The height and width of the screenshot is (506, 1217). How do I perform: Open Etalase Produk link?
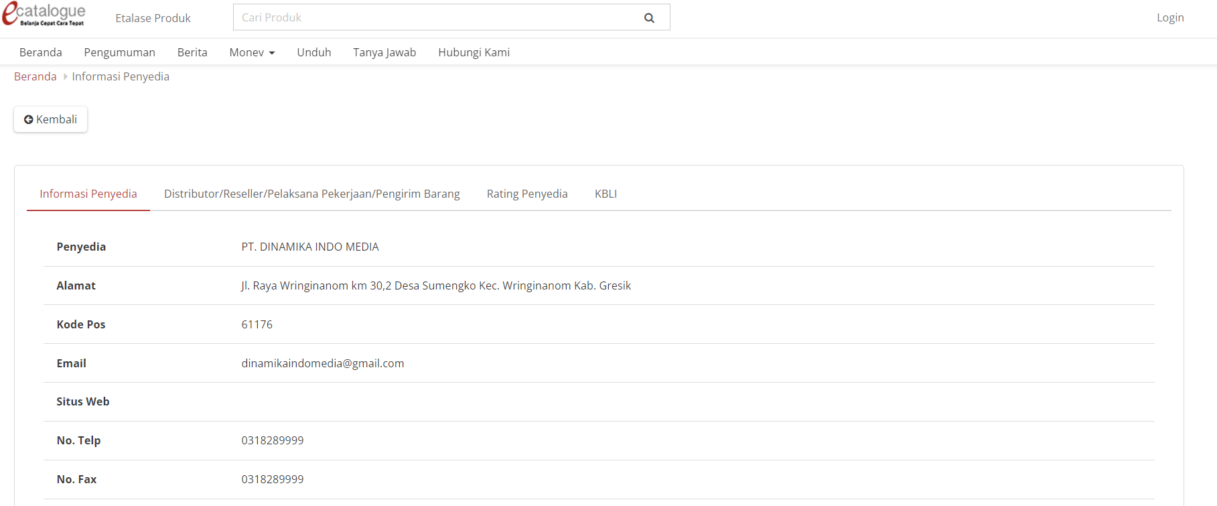click(x=153, y=18)
